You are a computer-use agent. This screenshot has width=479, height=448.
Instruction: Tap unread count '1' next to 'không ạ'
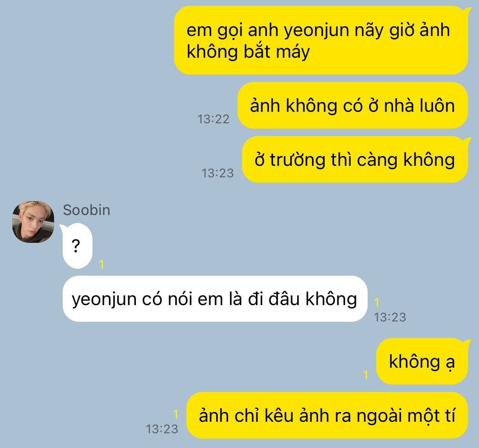(365, 375)
